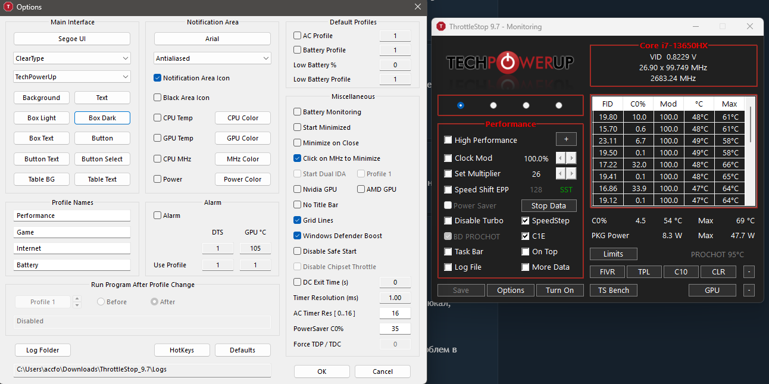The image size is (769, 384).
Task: Click the Segoe UI font button
Action: click(x=72, y=39)
